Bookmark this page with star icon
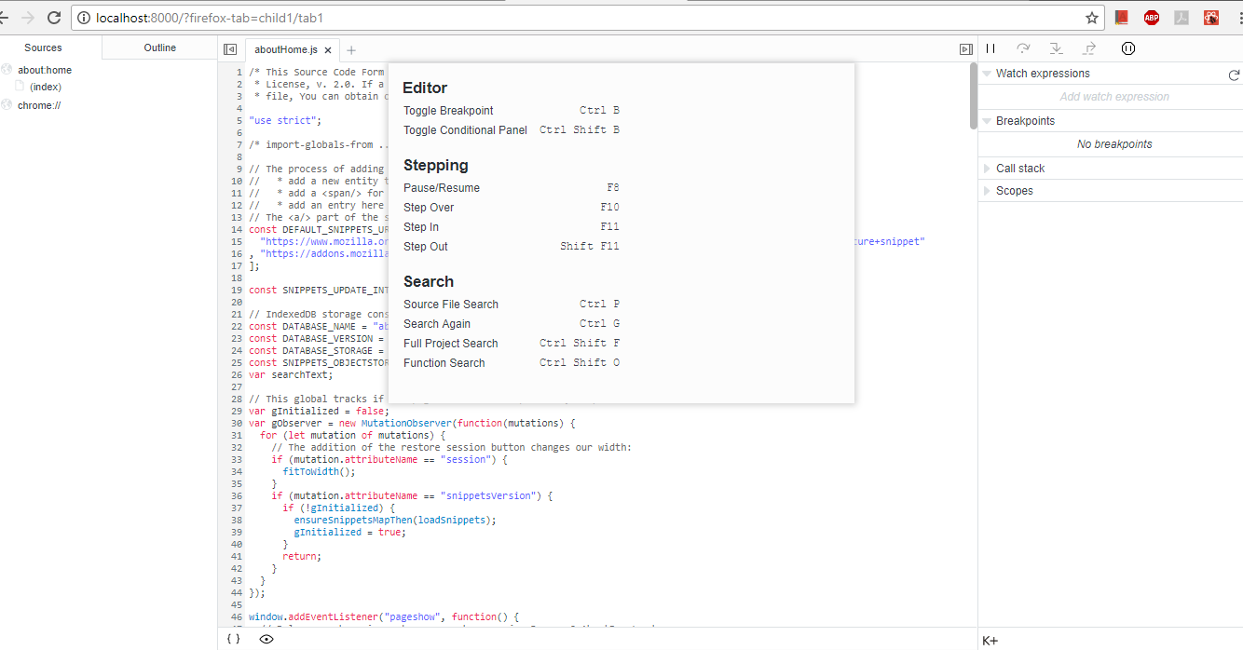The width and height of the screenshot is (1243, 650). (x=1092, y=18)
